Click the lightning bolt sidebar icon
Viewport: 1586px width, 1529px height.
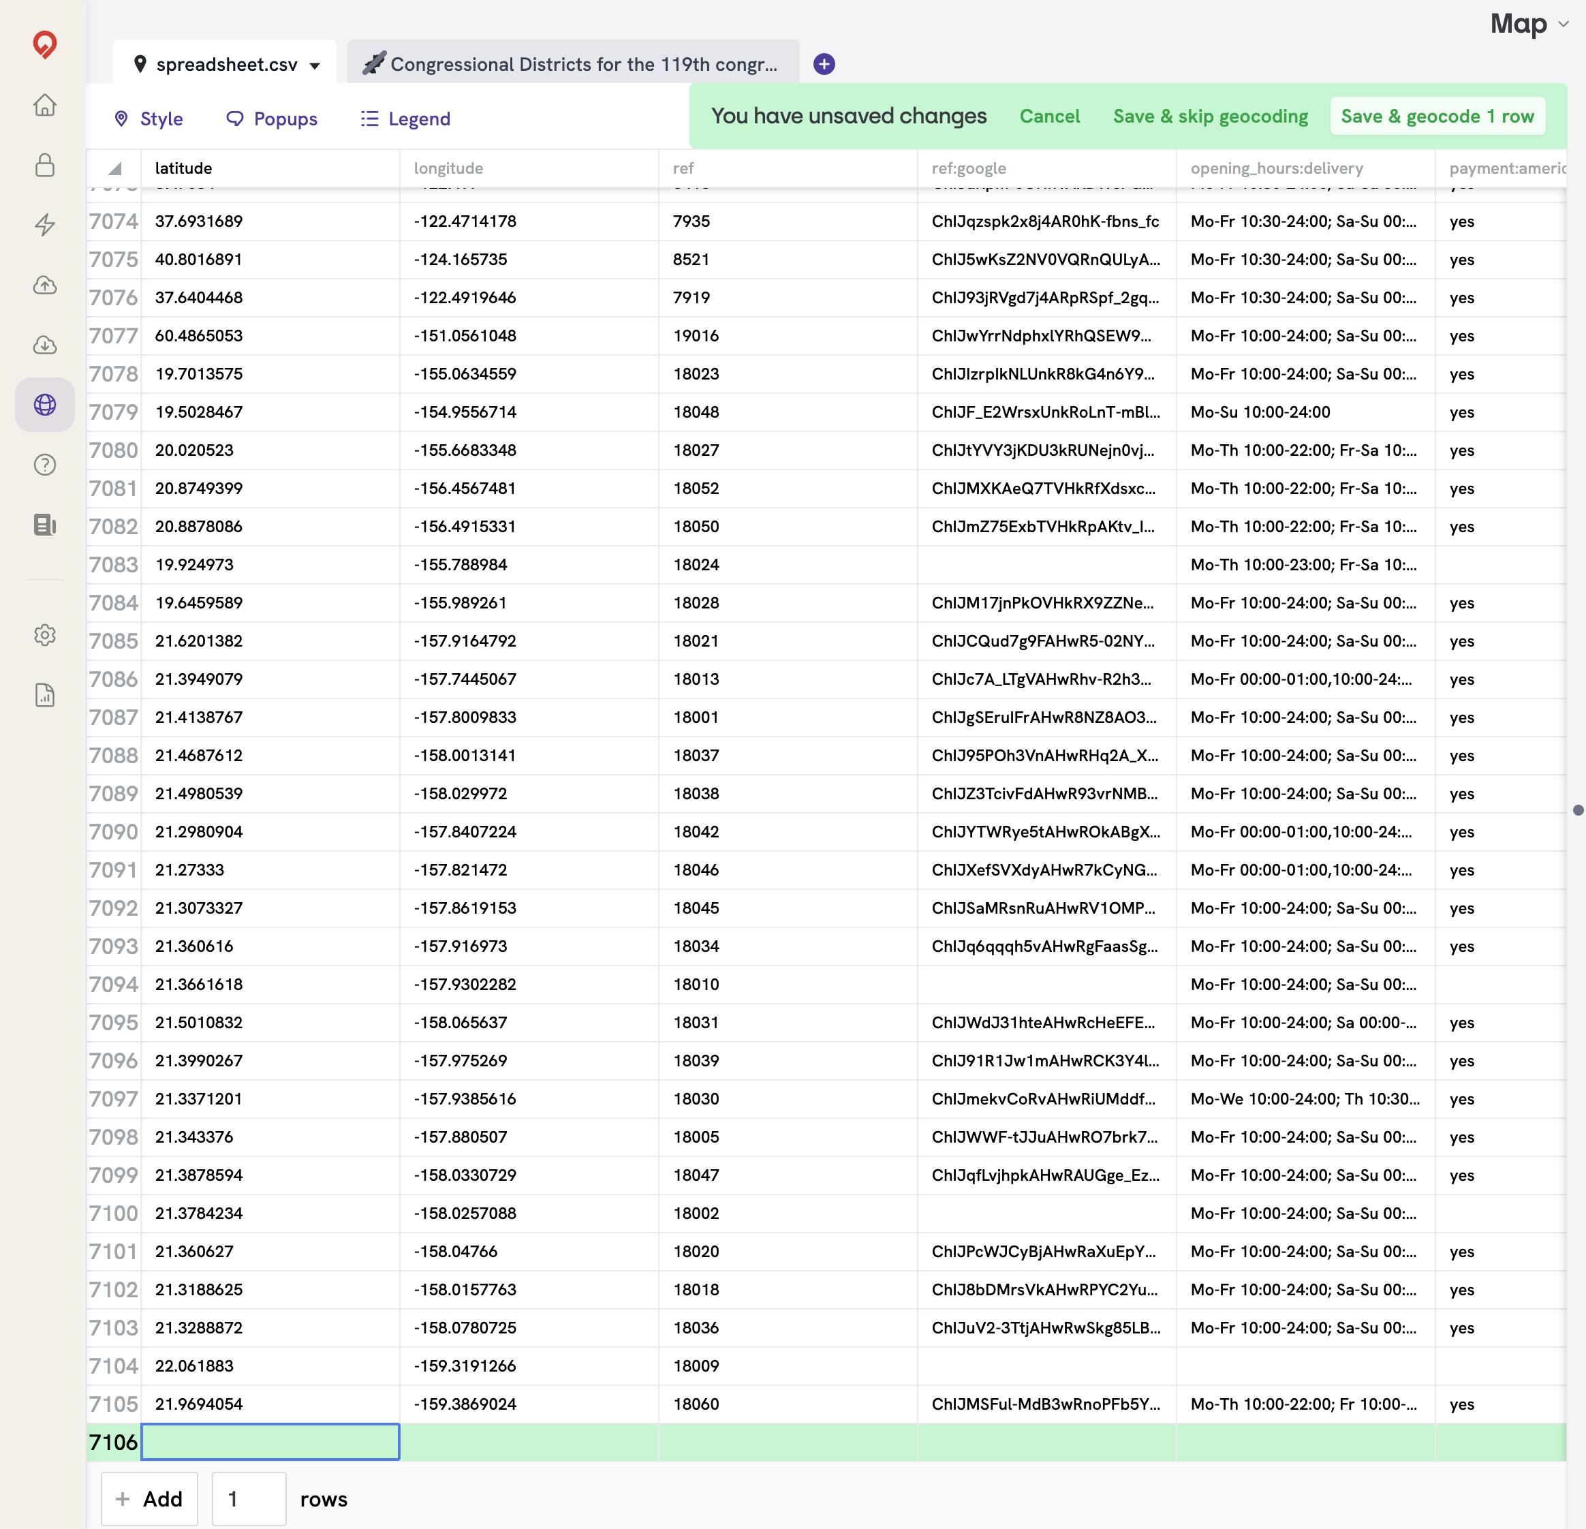(44, 224)
